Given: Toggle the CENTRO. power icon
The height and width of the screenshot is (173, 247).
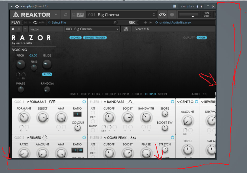Looking at the screenshot, I should 196,102.
